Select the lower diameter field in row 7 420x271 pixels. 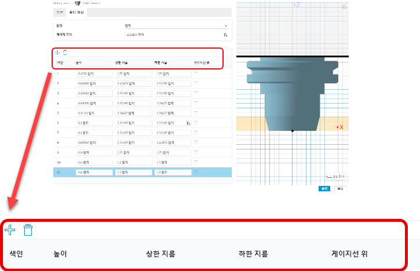pos(173,133)
